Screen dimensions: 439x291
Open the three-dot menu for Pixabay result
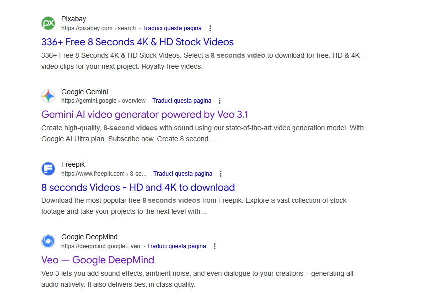tap(210, 28)
